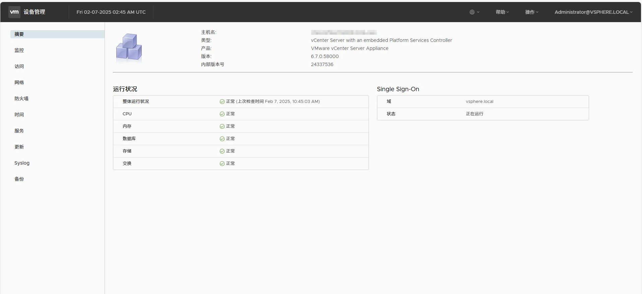Click green check icon in 整体运行状况 row
Screen dimensions: 642x294
222,102
